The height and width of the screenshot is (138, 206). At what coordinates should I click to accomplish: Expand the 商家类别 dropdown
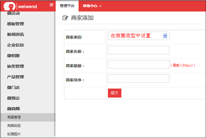click(x=139, y=36)
